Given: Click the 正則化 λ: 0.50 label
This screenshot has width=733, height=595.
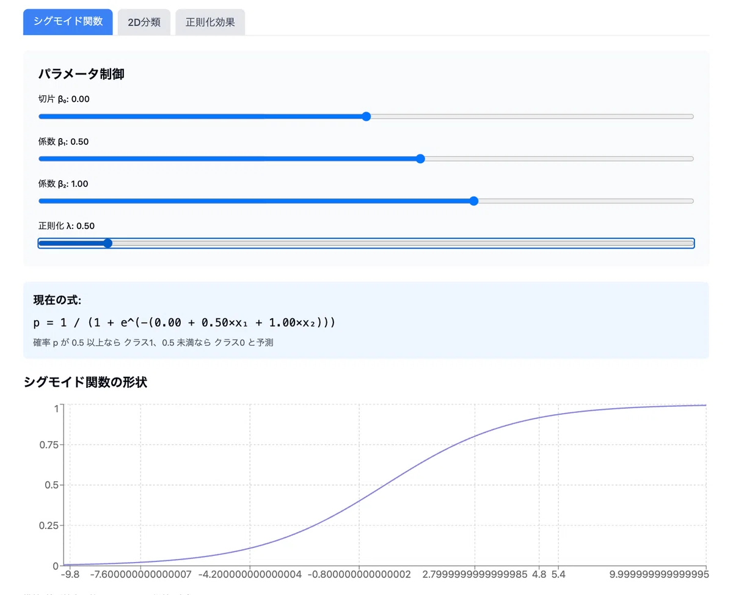Looking at the screenshot, I should [x=67, y=225].
